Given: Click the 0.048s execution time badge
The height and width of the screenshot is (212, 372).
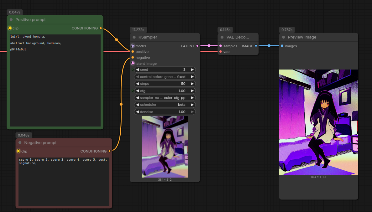Looking at the screenshot, I should pos(24,135).
